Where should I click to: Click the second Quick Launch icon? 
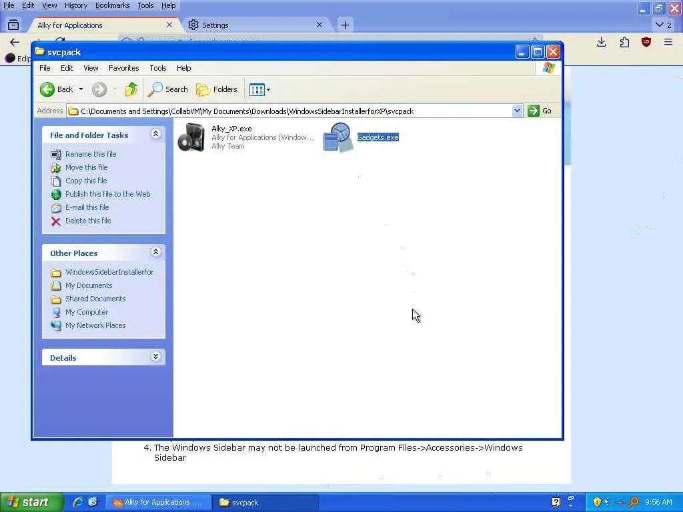[x=93, y=502]
